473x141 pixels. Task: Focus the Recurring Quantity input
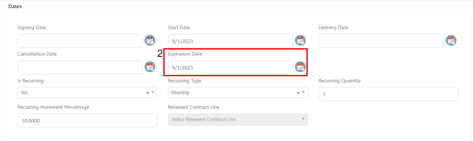[x=388, y=94]
